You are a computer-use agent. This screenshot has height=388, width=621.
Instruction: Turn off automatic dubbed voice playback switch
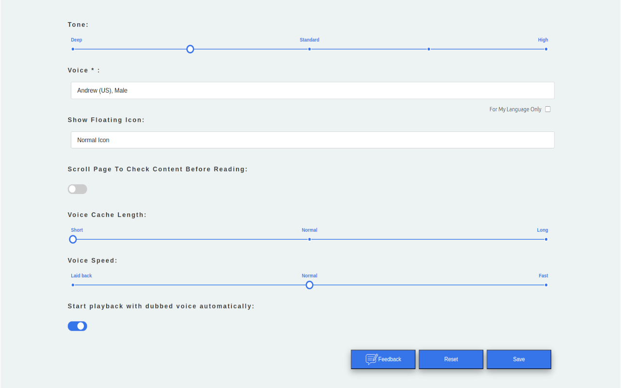(x=77, y=326)
